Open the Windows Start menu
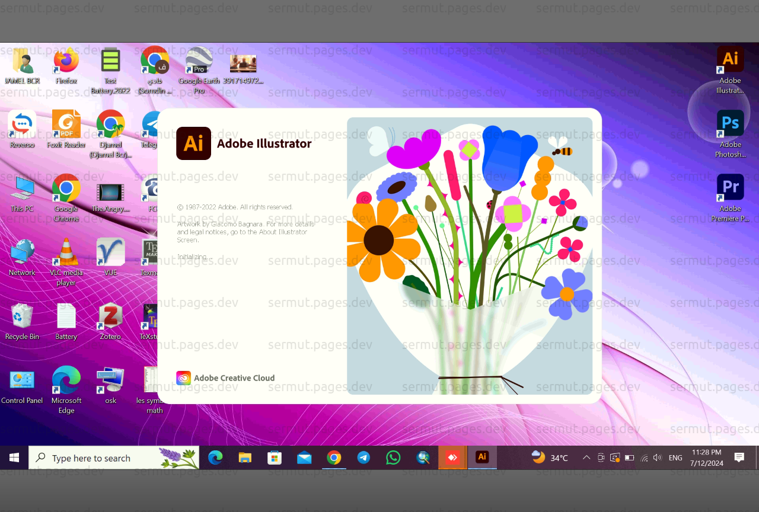The height and width of the screenshot is (512, 759). pyautogui.click(x=14, y=457)
